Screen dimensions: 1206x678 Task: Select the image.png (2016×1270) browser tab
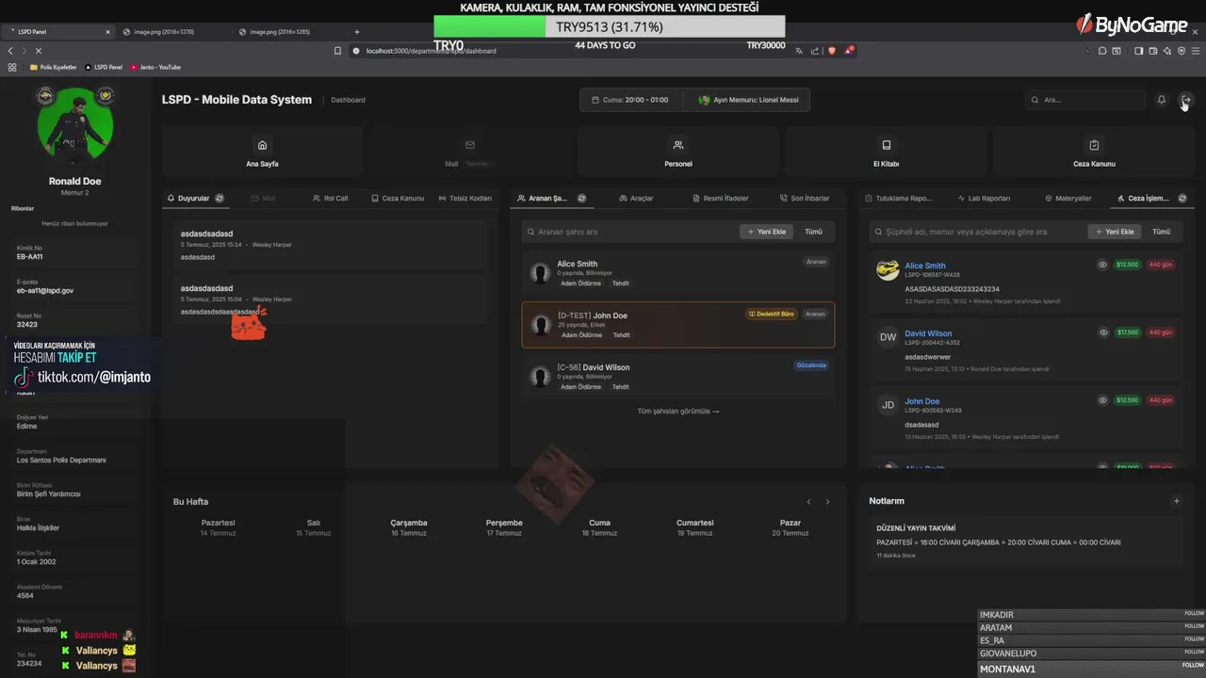[173, 32]
